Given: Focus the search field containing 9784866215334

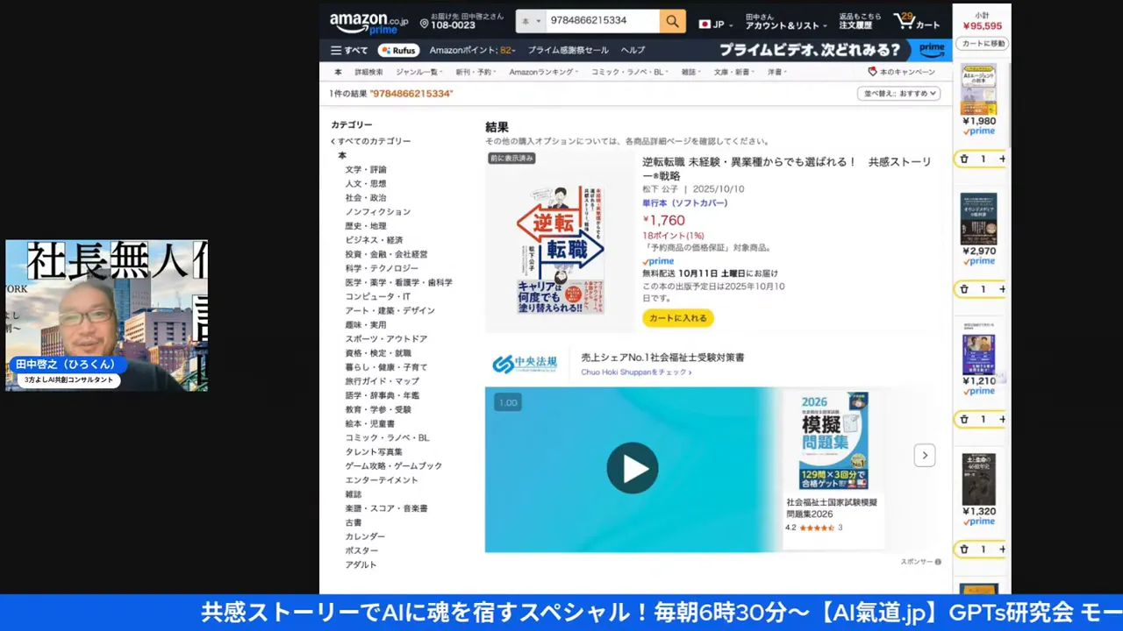Looking at the screenshot, I should pyautogui.click(x=603, y=21).
